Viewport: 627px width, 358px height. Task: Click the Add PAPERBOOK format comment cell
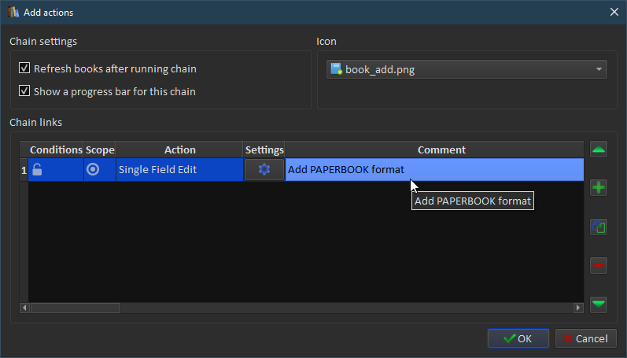[x=434, y=170]
